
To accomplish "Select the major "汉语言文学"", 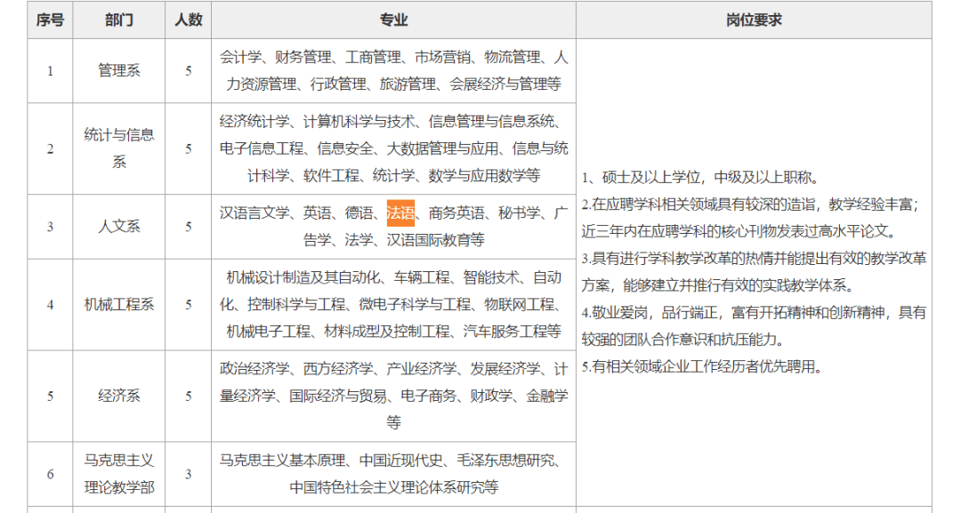I will click(254, 213).
